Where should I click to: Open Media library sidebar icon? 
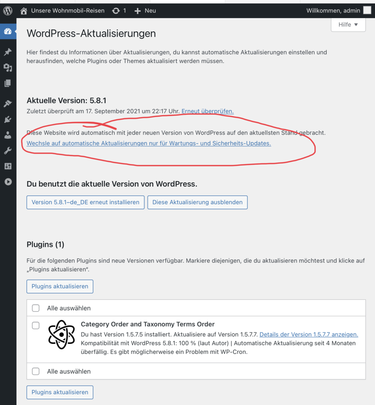coord(8,67)
